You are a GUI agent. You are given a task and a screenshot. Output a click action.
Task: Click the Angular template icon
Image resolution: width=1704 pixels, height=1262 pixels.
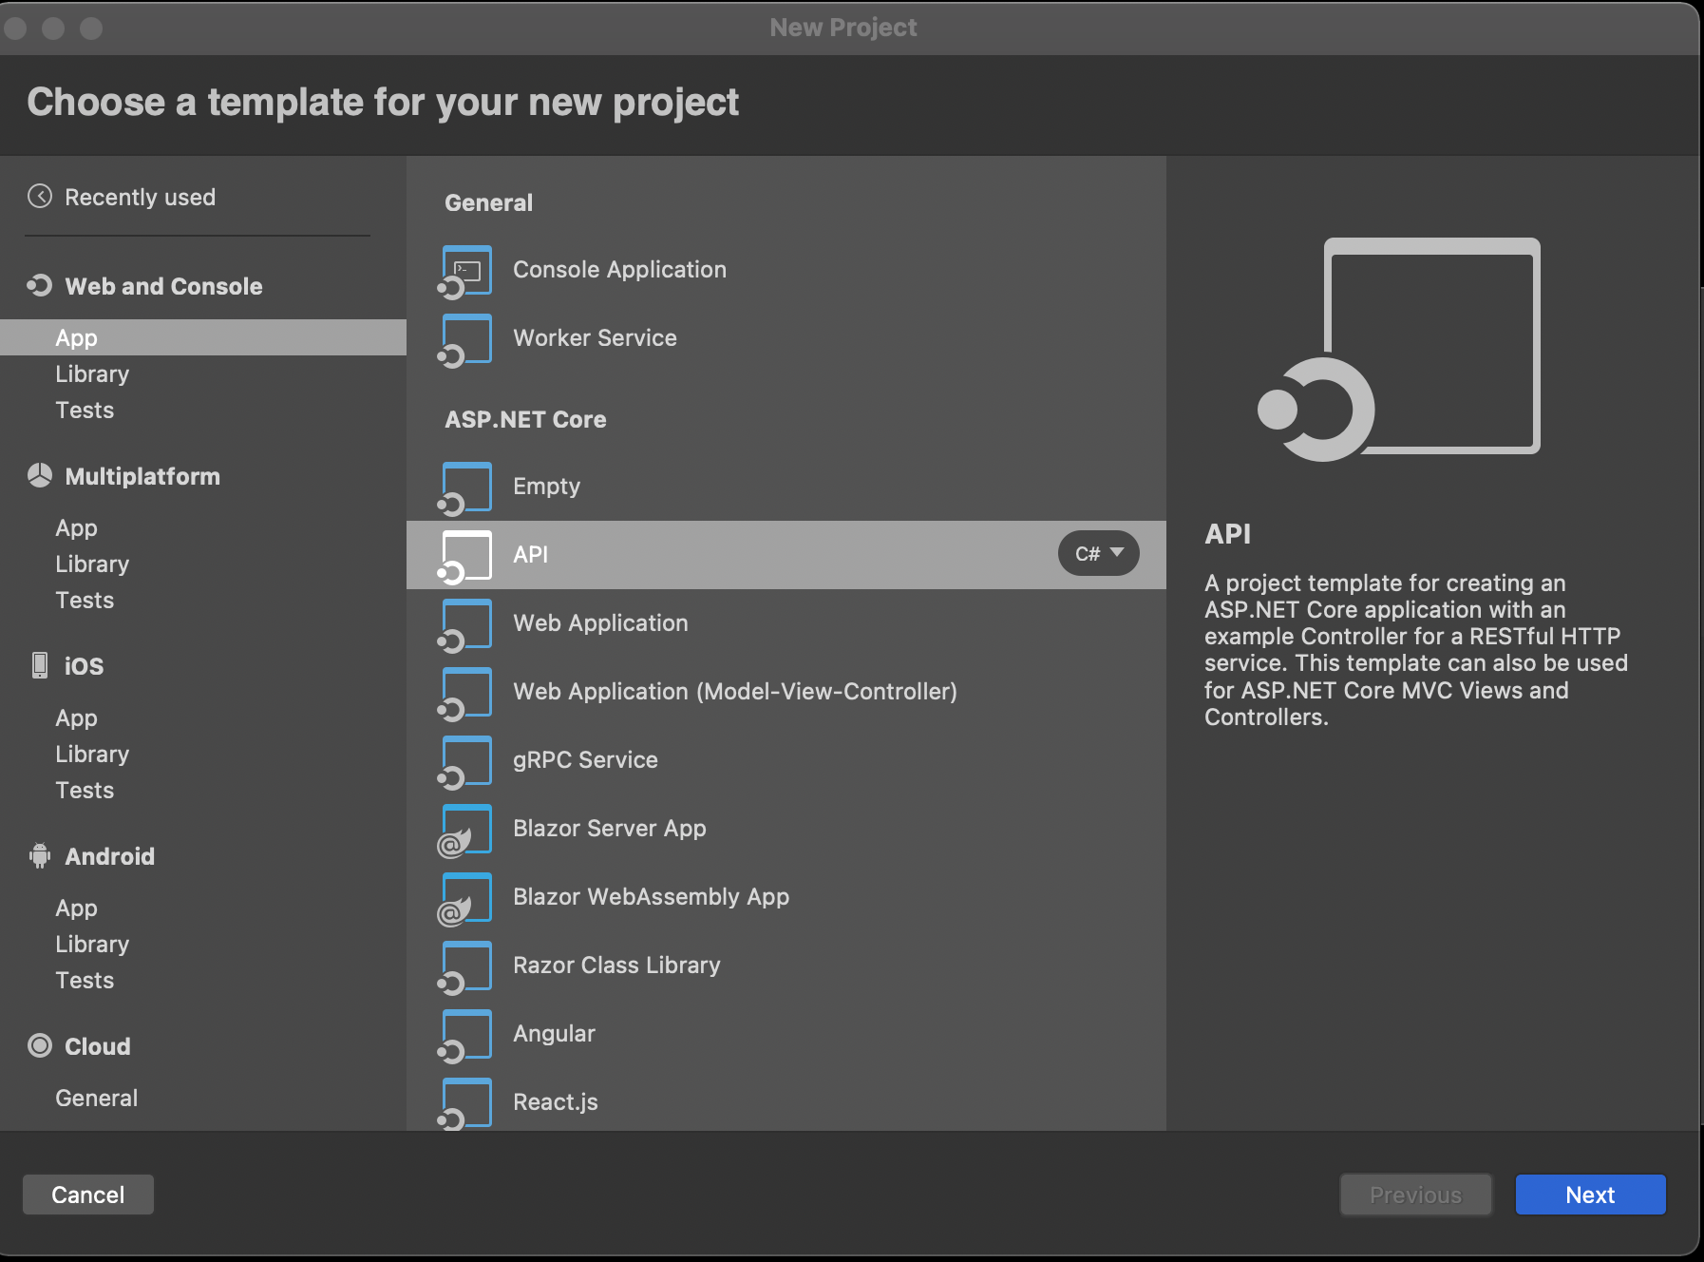pyautogui.click(x=465, y=1035)
